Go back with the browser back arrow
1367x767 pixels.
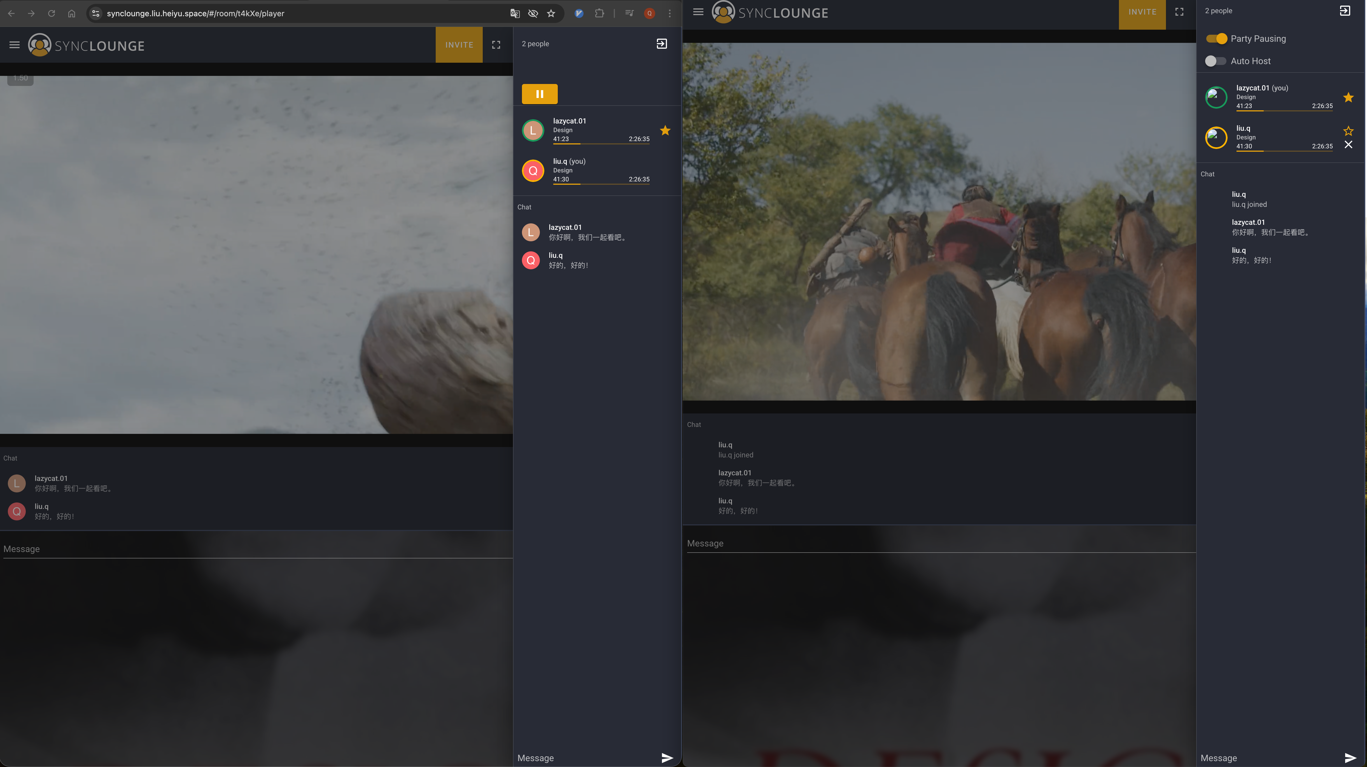(x=11, y=13)
